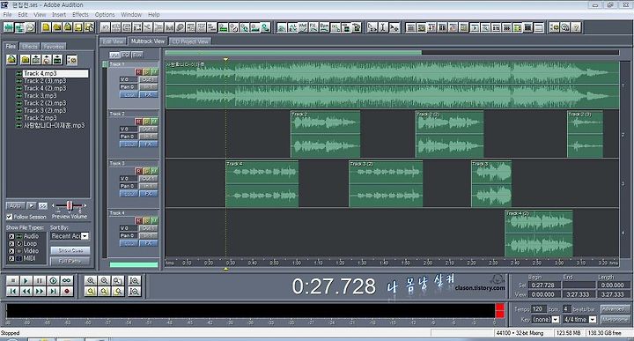Zoom in horizontally with the plus magnifier

pos(91,280)
